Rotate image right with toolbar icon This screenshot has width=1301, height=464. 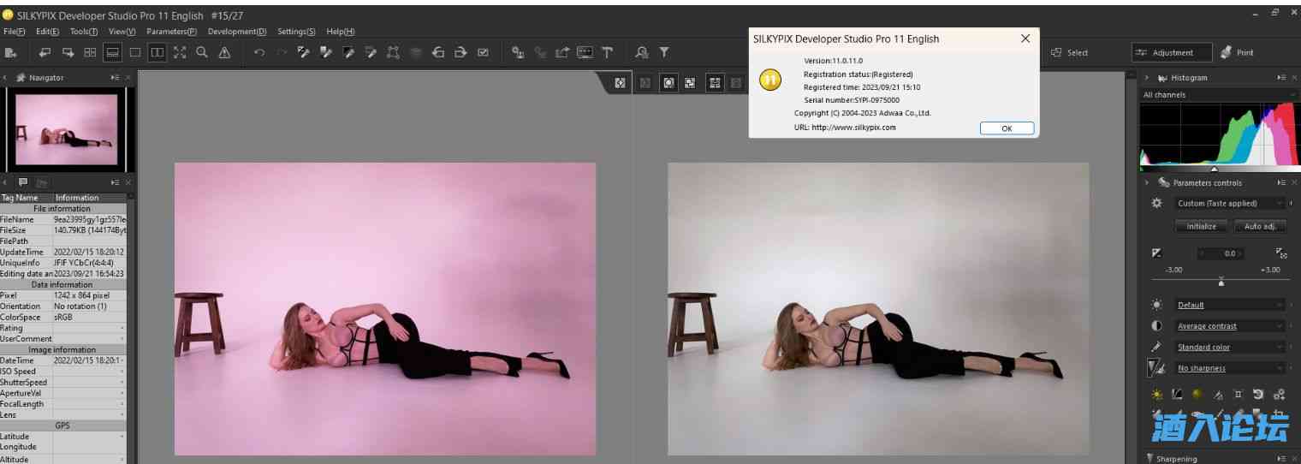[x=460, y=52]
